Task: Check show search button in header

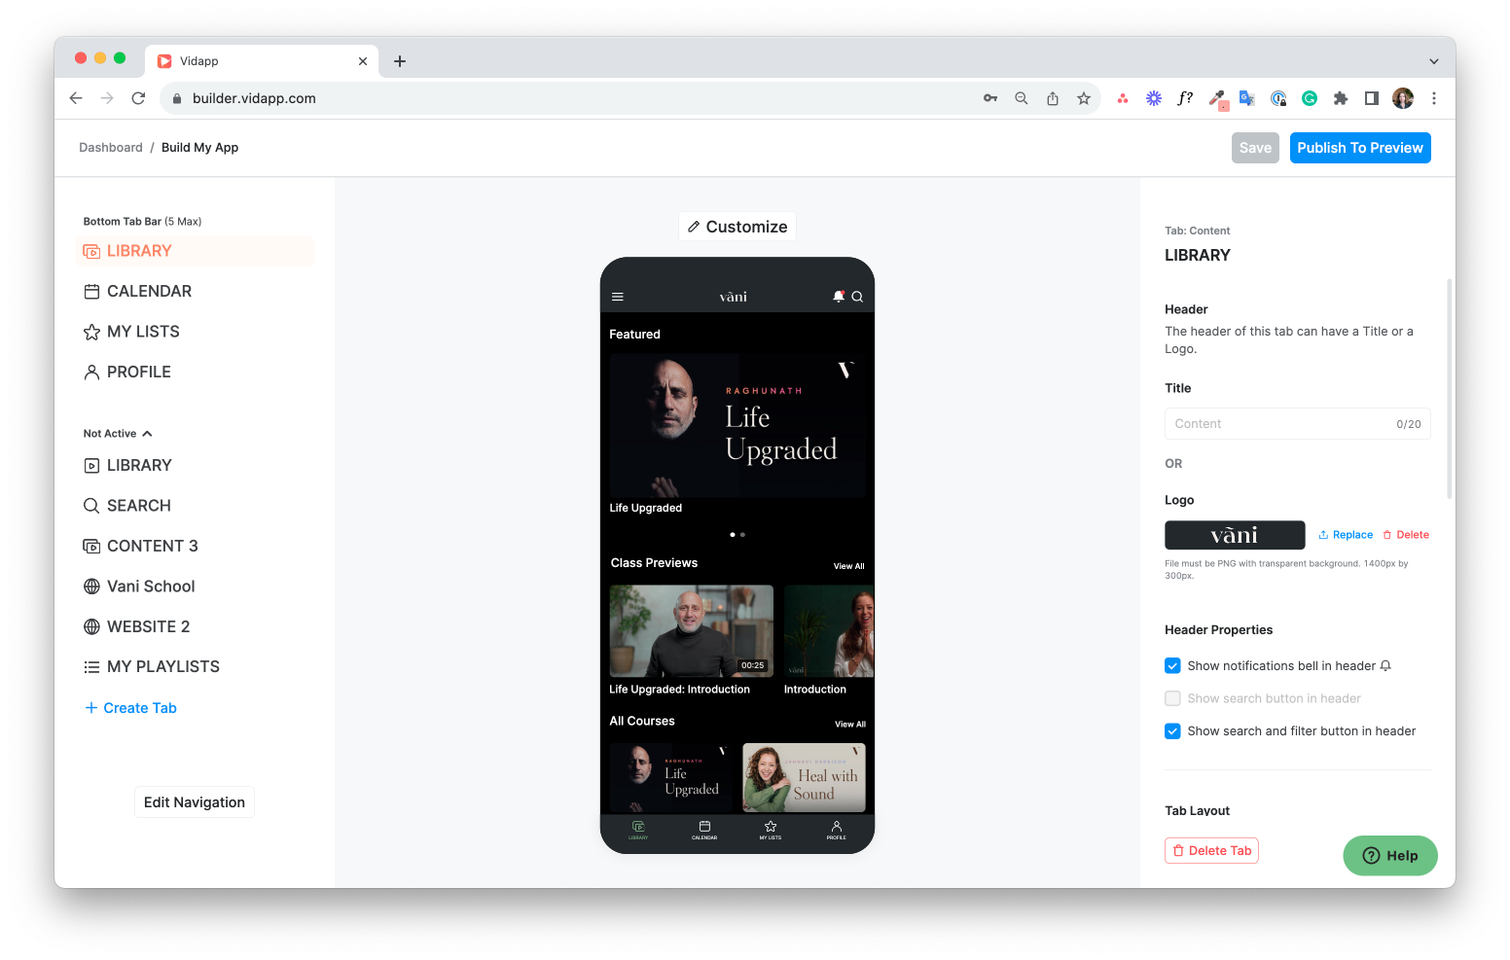Action: pos(1172,698)
